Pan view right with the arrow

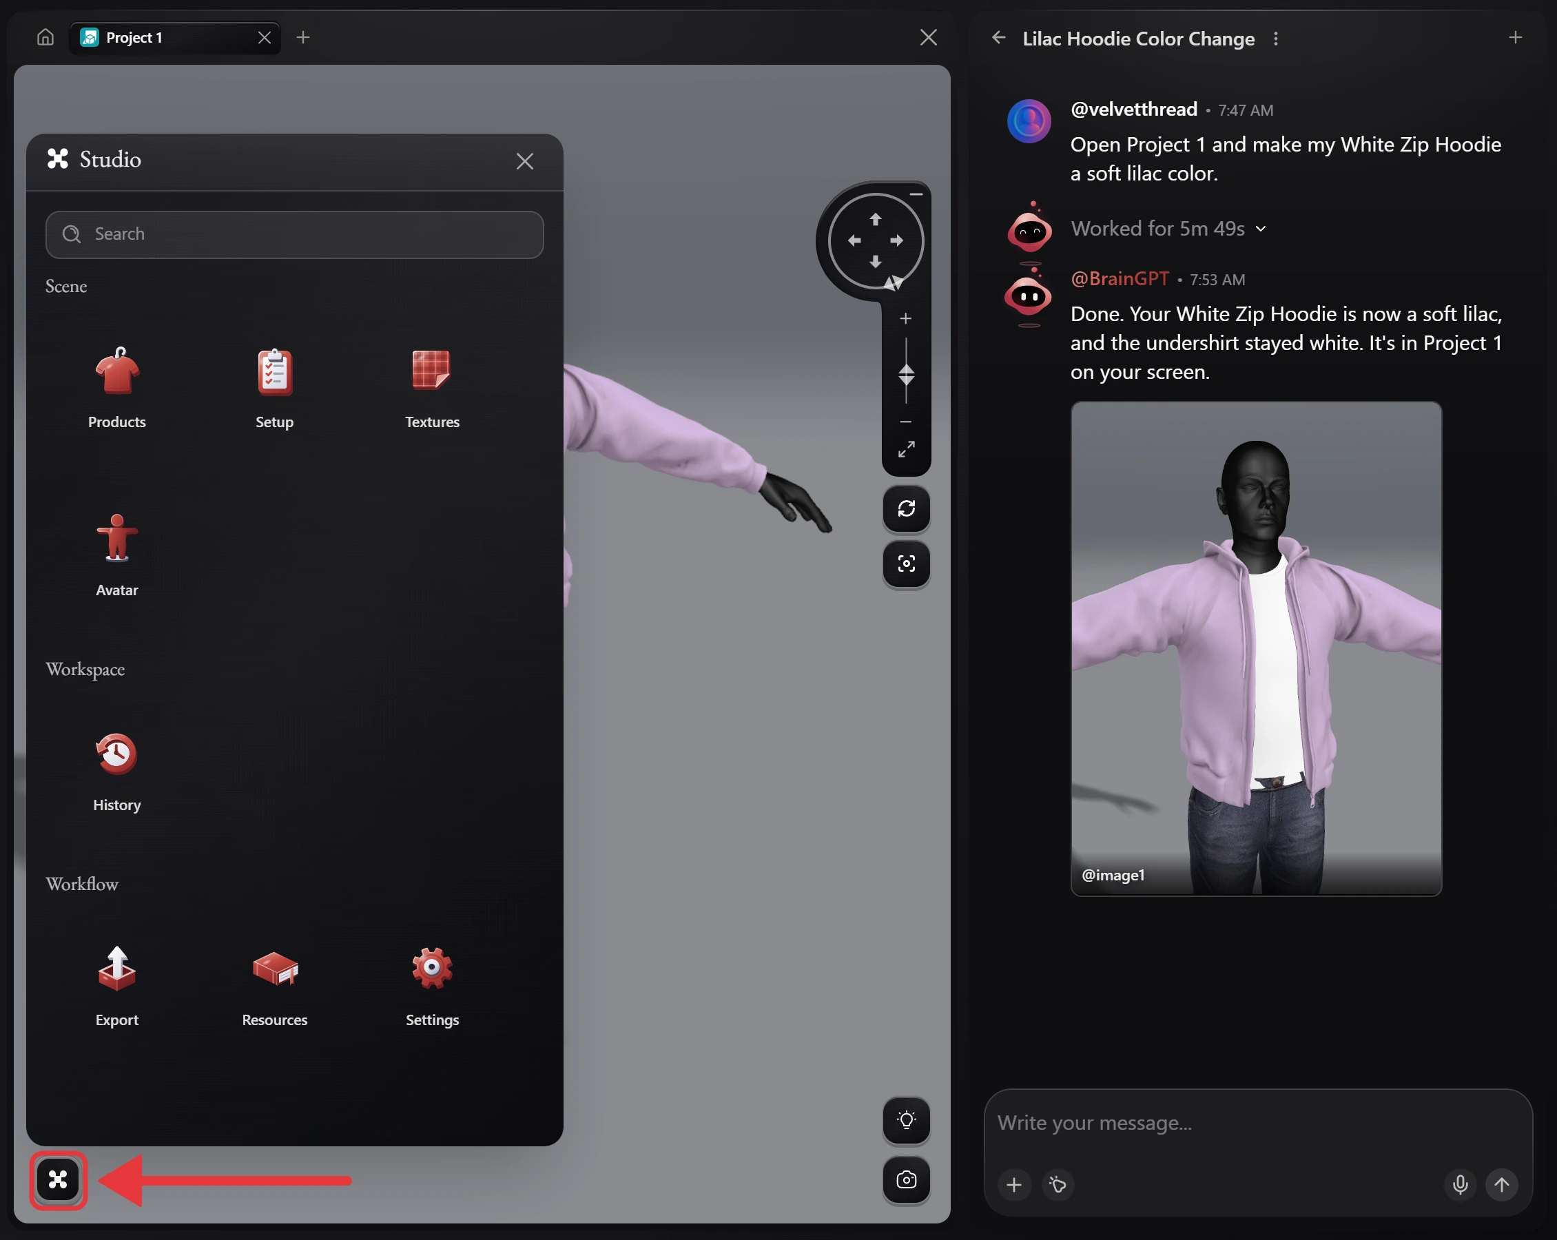click(x=897, y=240)
